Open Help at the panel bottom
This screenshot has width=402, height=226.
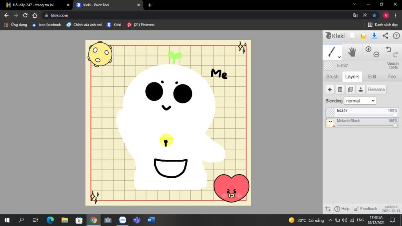pos(342,209)
